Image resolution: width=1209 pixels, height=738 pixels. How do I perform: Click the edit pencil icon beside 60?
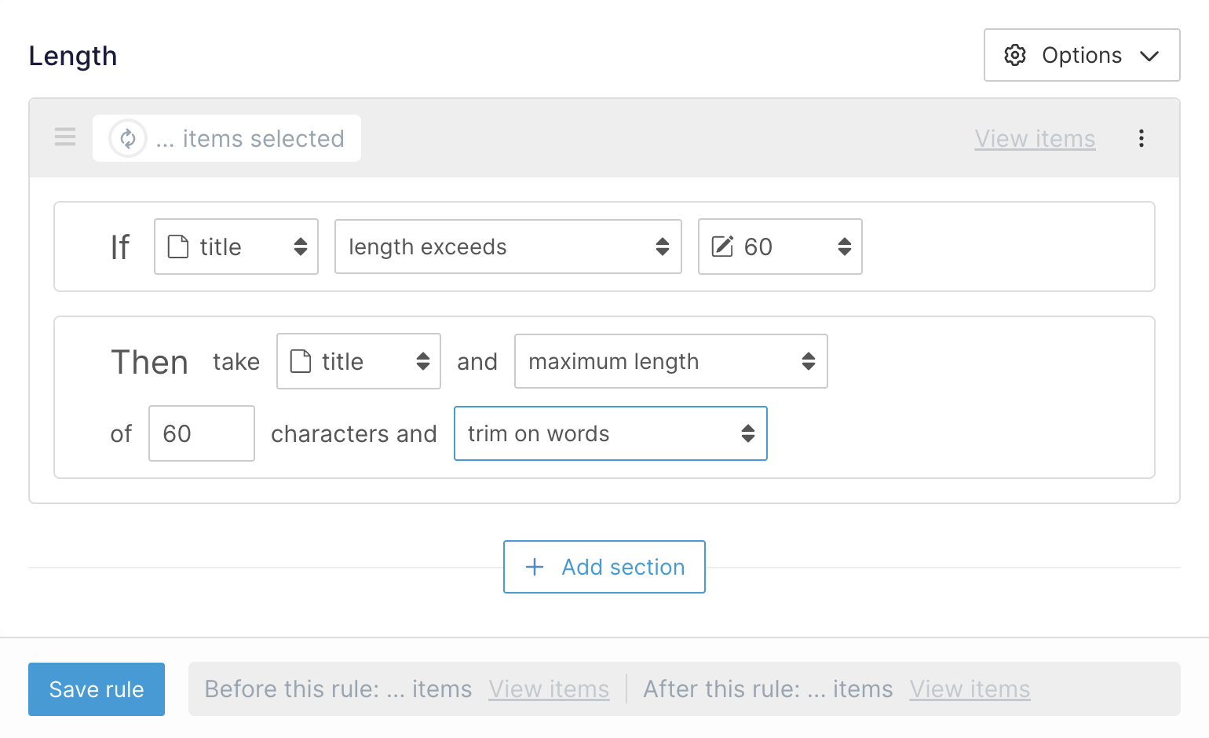click(x=722, y=247)
